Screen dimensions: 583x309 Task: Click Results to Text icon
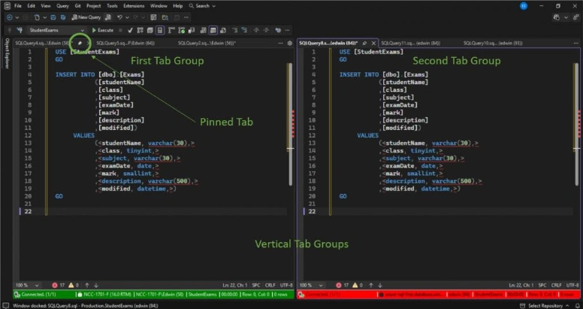coord(203,30)
